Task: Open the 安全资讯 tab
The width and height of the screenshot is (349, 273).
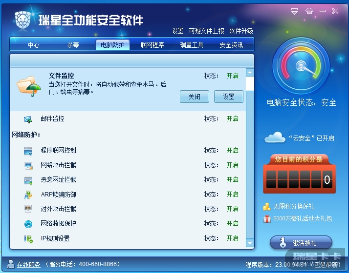Action: [x=231, y=45]
